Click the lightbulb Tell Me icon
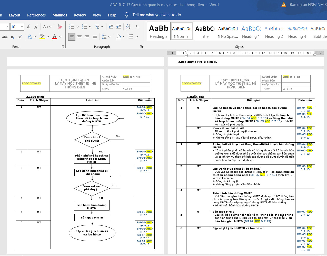327x256 pixels. (126, 15)
